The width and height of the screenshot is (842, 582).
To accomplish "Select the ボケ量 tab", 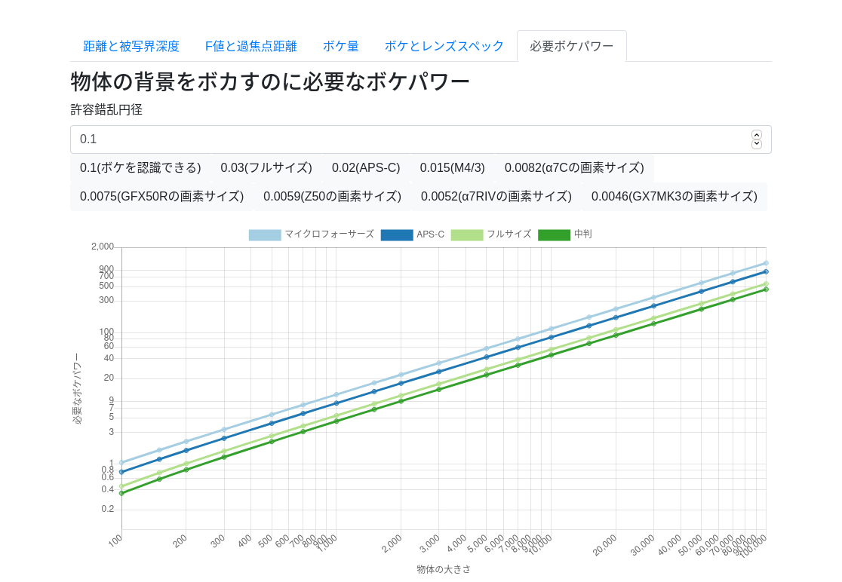I will click(340, 46).
